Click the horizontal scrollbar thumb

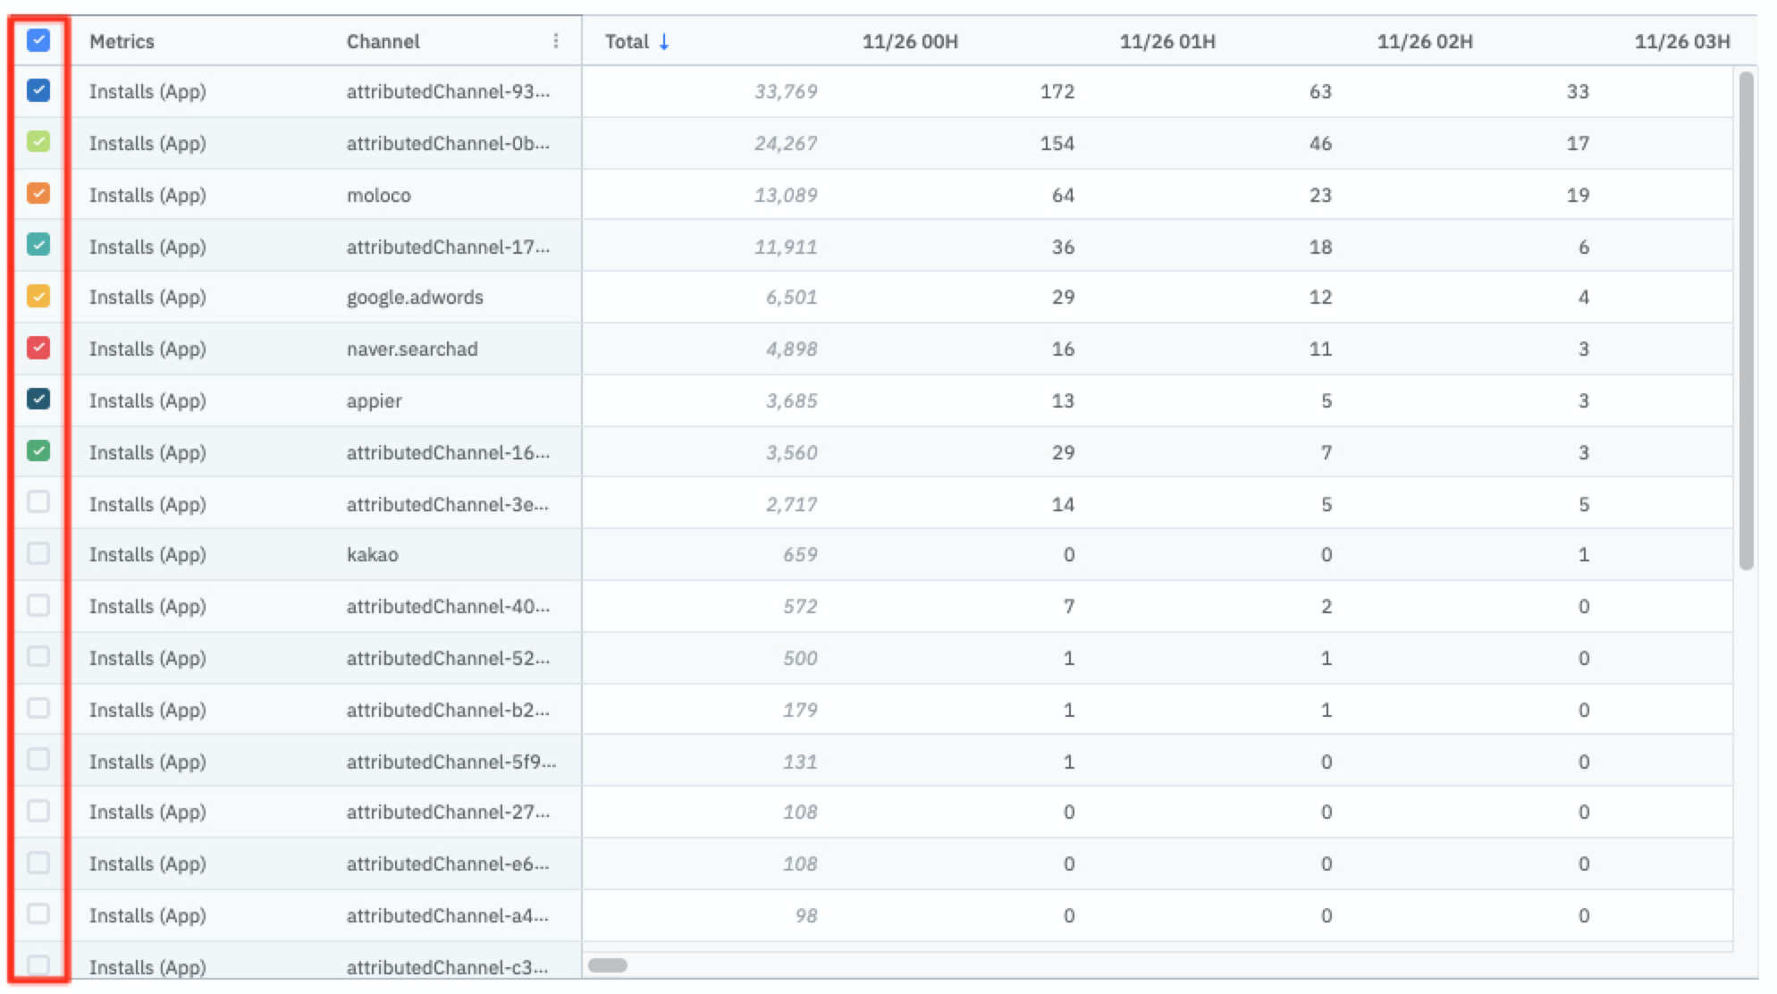pos(608,965)
